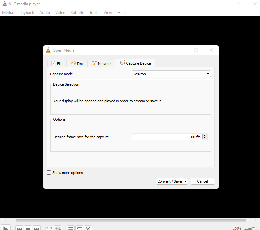Select the Capture Device tab
This screenshot has height=230, width=260.
(135, 63)
